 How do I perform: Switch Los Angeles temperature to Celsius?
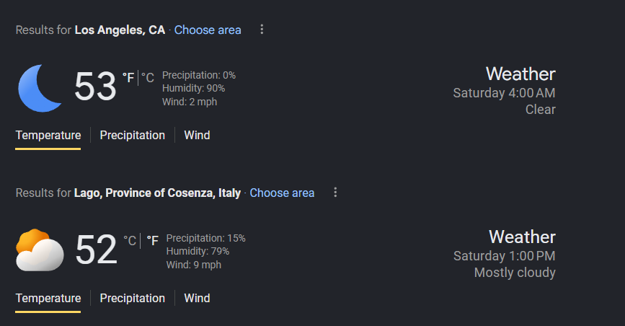147,78
